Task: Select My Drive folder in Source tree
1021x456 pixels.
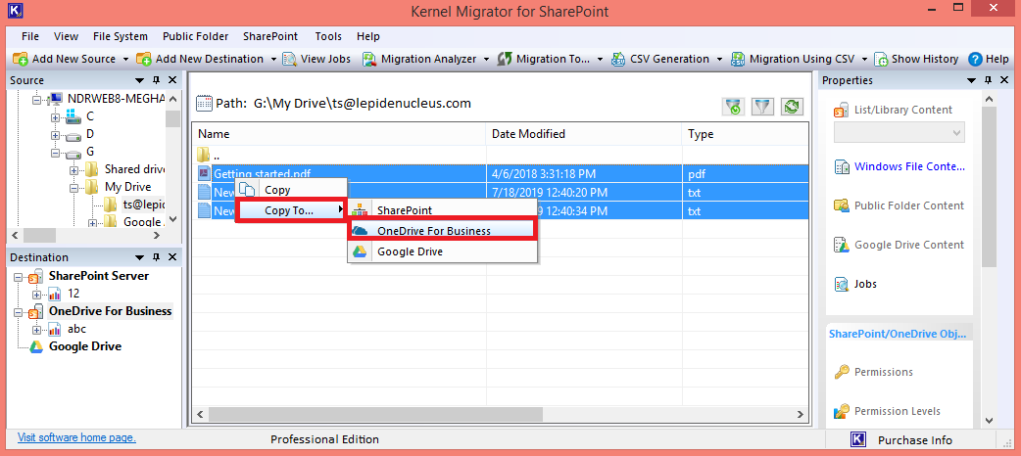Action: tap(127, 187)
